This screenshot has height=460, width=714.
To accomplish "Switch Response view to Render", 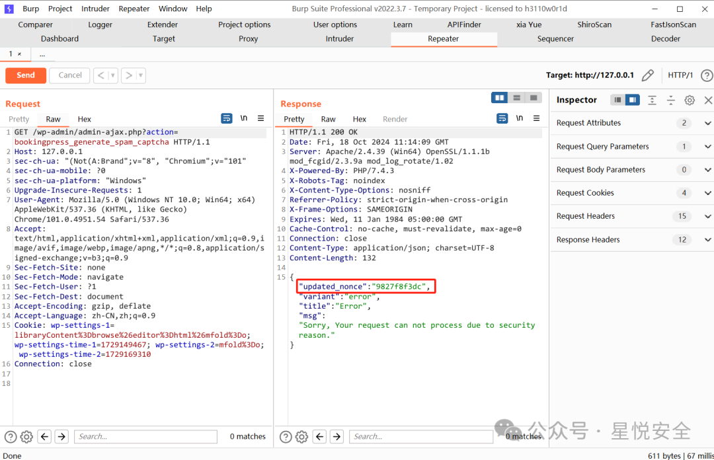I will click(395, 119).
